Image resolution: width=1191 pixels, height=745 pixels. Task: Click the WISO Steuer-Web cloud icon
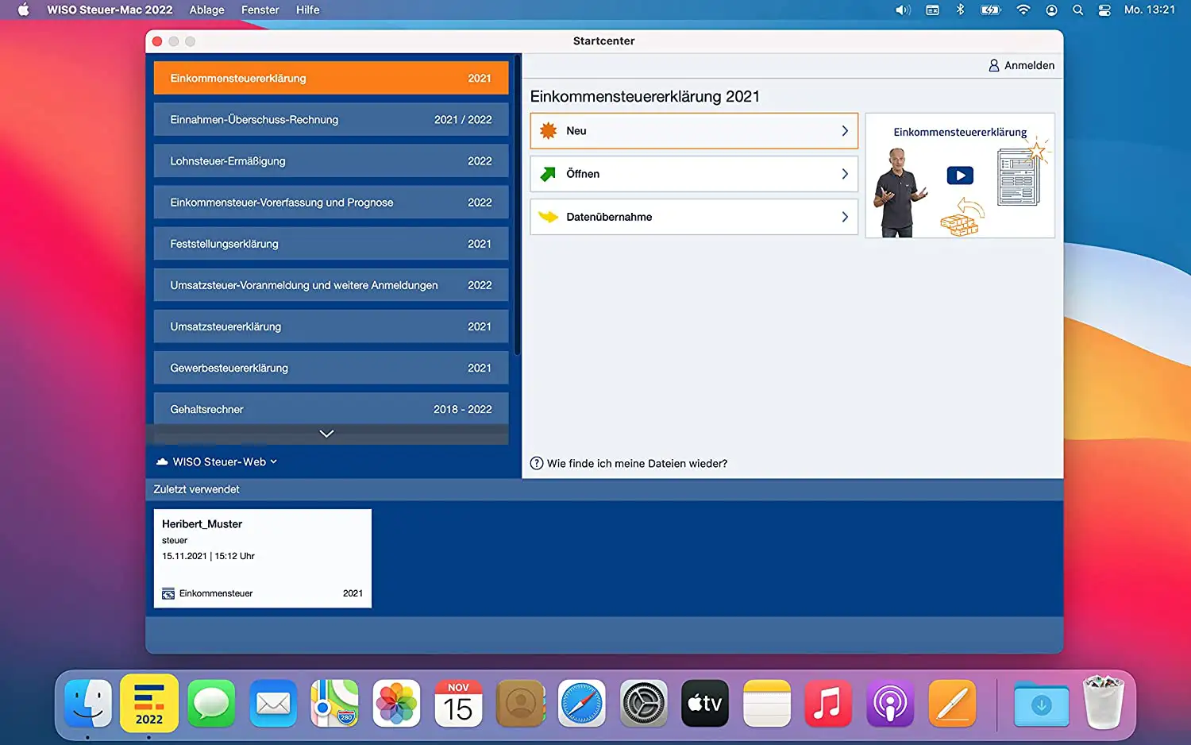coord(162,462)
